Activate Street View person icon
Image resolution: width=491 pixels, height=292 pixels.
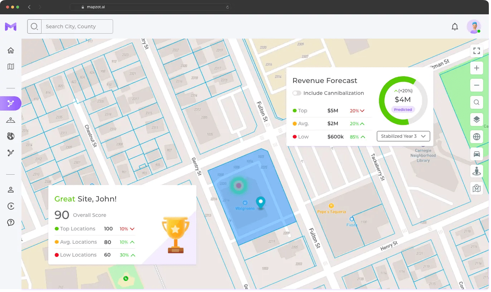[x=476, y=171]
